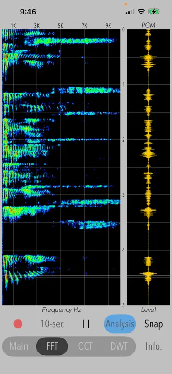The image size is (172, 374).
Task: Tap the 9:46 clock in status bar
Action: click(28, 12)
